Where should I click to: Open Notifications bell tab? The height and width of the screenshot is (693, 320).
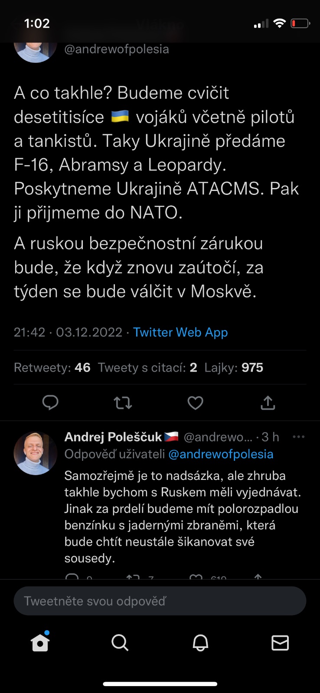200,643
